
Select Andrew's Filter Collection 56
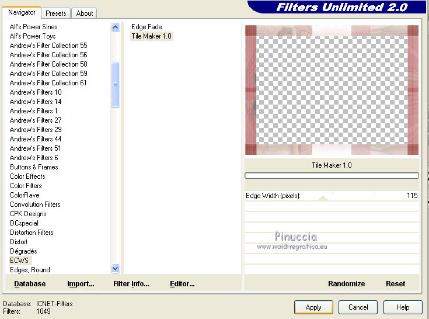pos(48,55)
